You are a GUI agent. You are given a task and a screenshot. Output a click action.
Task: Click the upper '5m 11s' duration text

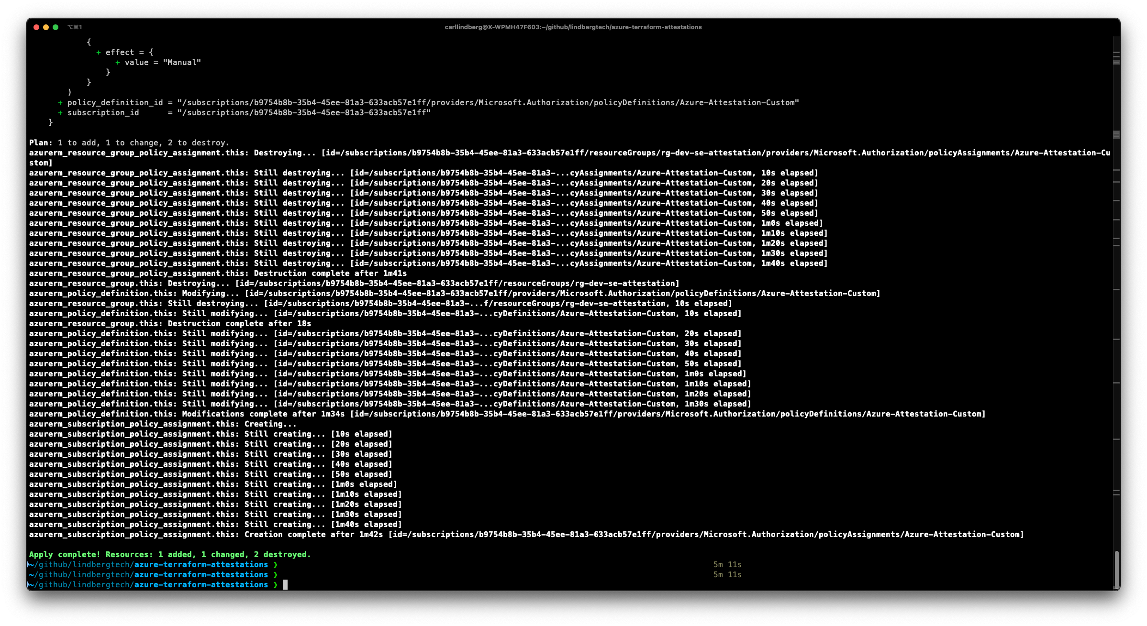pos(727,565)
